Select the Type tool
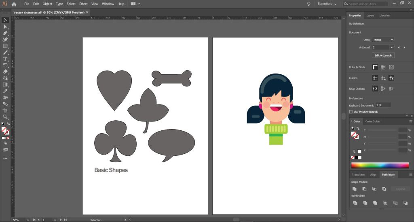Viewport: 414px width, 222px height. tap(5, 59)
